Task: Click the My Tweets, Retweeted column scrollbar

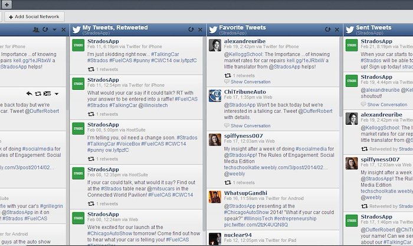Action: coord(204,133)
